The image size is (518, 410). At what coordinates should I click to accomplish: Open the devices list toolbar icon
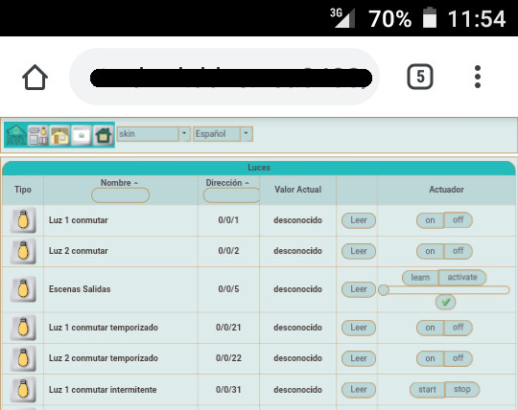37,134
